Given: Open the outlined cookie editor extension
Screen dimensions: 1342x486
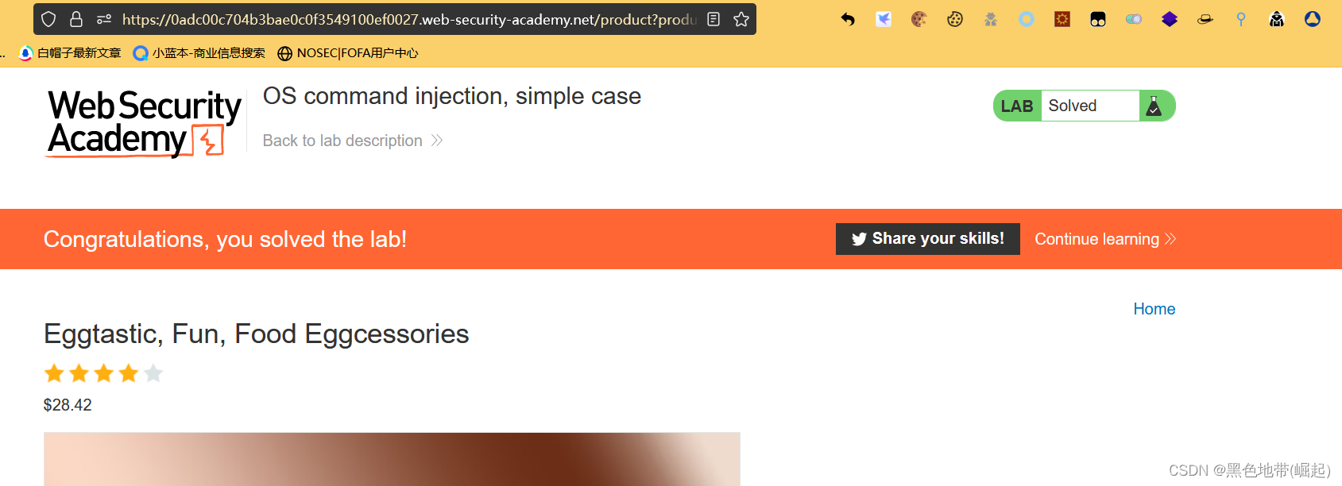Looking at the screenshot, I should 955,19.
